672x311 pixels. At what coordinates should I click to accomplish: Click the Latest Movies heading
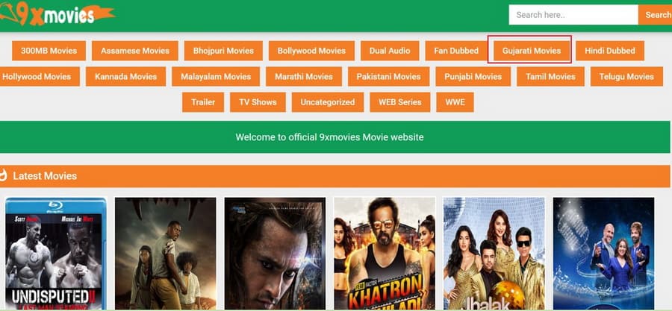click(45, 176)
